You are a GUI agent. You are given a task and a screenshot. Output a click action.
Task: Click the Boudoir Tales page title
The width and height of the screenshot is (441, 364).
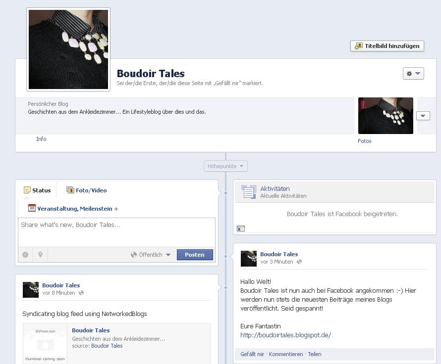pos(151,74)
